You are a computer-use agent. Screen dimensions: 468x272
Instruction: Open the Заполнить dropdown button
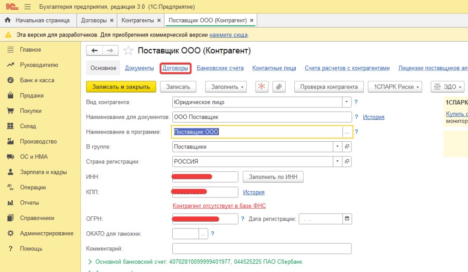pyautogui.click(x=226, y=86)
